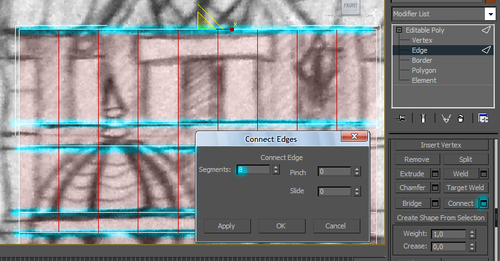Open Bridge settings box icon
The image size is (500, 261).
click(435, 203)
